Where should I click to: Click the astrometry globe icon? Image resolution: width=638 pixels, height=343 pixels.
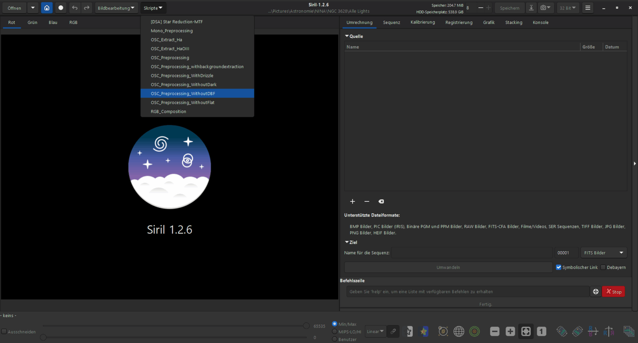pyautogui.click(x=459, y=331)
